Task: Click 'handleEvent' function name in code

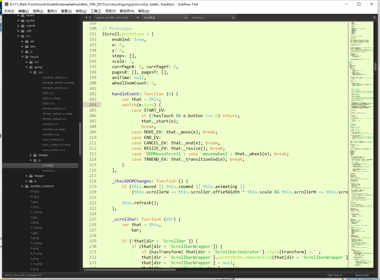Action: click(125, 94)
